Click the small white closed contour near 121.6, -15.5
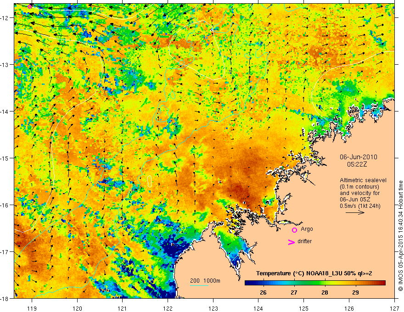This screenshot has height=312, width=404. (150, 181)
